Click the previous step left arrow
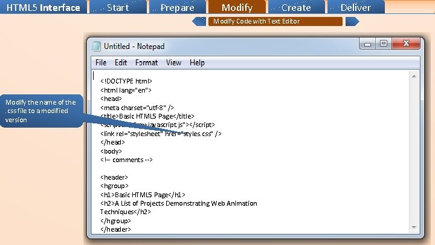Image resolution: width=435 pixels, height=245 pixels. pos(199,21)
